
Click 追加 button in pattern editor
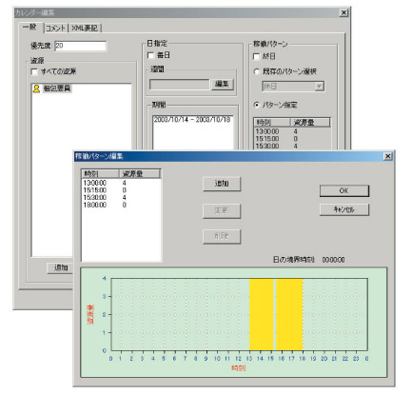click(222, 184)
